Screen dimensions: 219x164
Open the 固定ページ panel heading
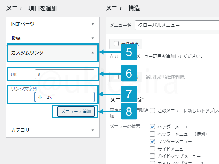click(53, 24)
